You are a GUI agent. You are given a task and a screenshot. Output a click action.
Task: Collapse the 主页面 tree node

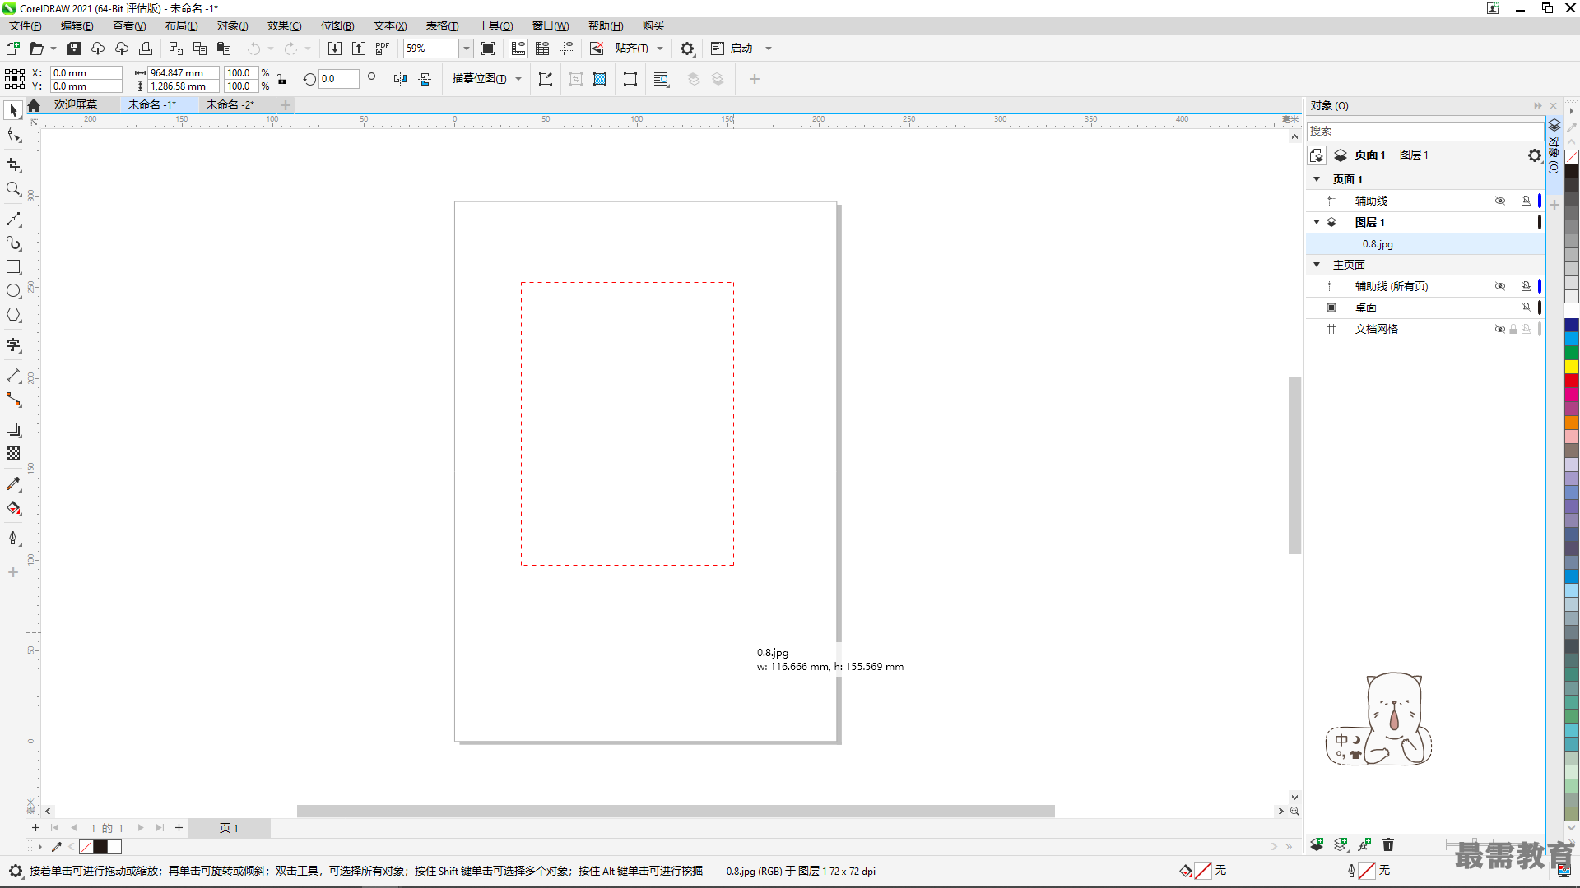click(x=1317, y=265)
